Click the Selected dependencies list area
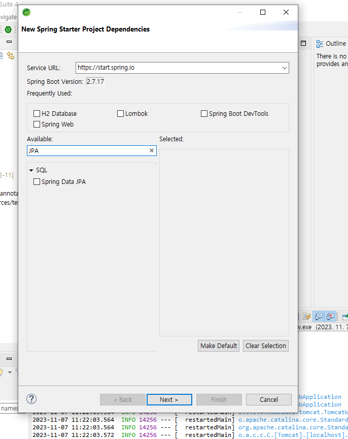Screen dimensions: 348x439 pyautogui.click(x=224, y=242)
